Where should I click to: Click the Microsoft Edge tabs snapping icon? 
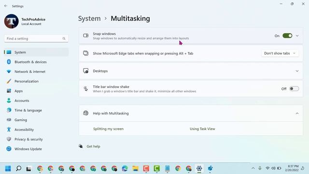[x=86, y=53]
